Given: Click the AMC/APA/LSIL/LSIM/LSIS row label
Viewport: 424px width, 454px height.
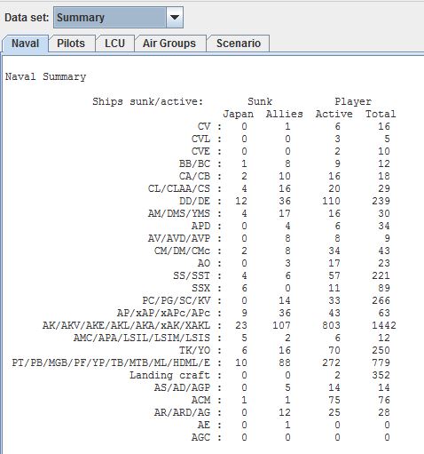Looking at the screenshot, I should [x=142, y=338].
